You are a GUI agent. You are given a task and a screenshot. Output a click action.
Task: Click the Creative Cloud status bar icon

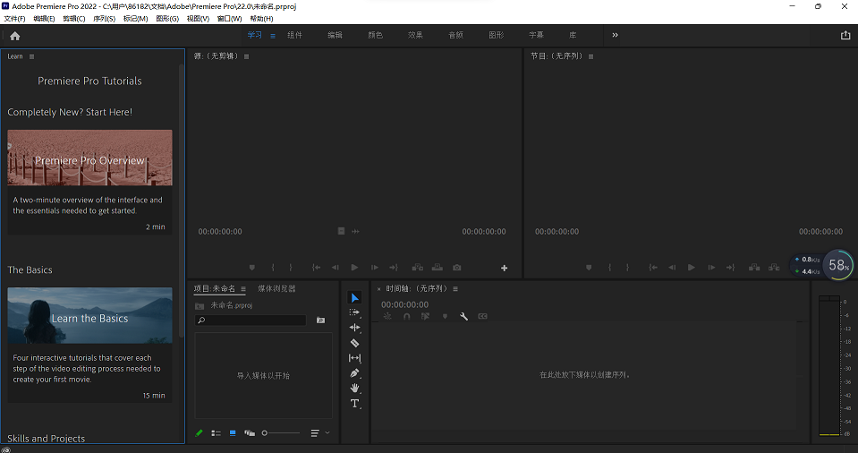click(x=5, y=449)
